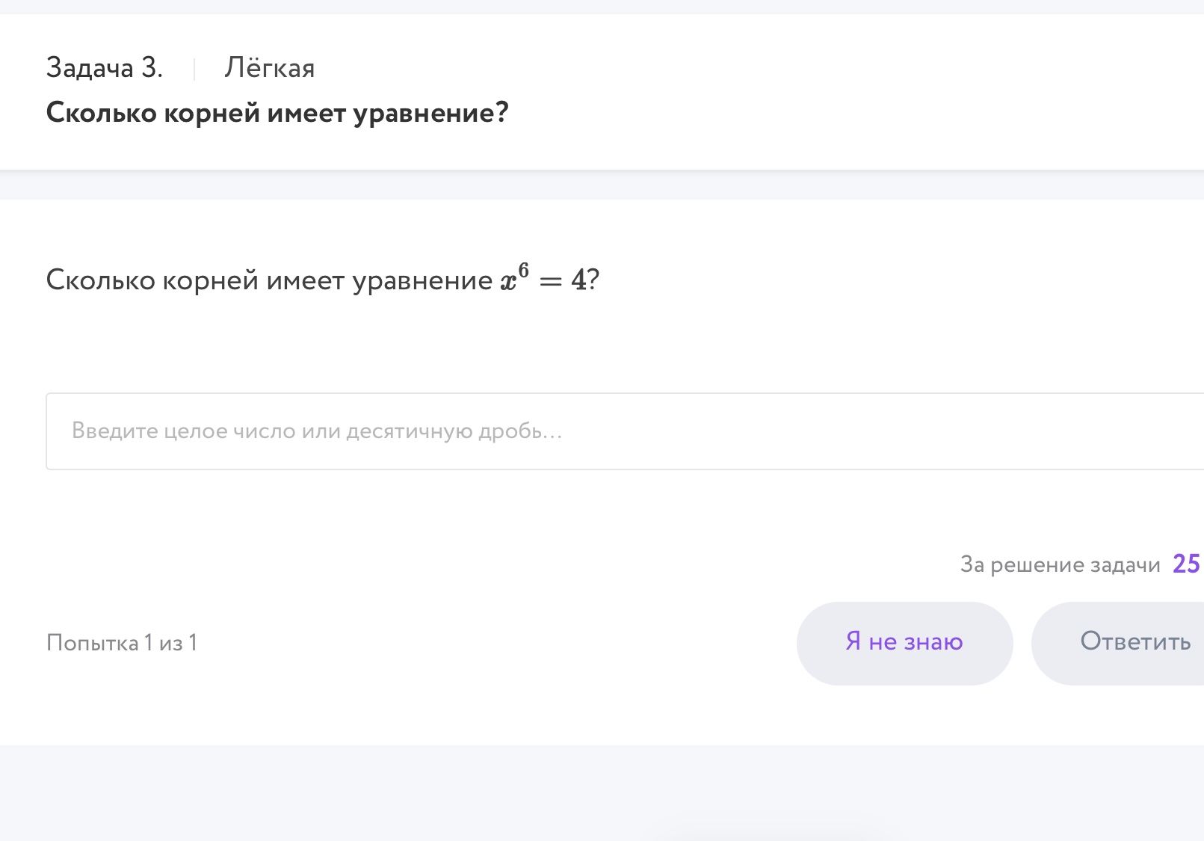Click the 'Попытка 1 из 1' text

pos(122,643)
